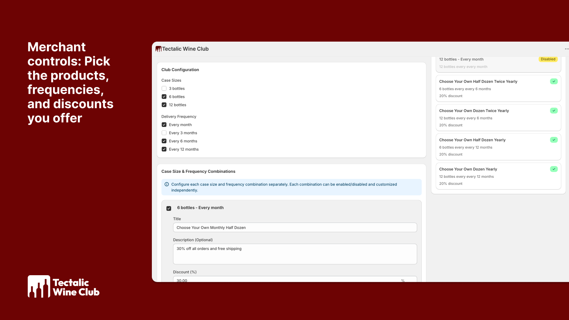Click the '6 bottles every every 12 months' text
The width and height of the screenshot is (569, 320).
click(466, 147)
